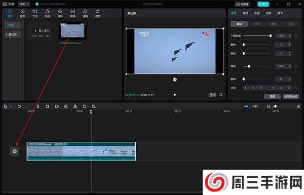
Task: Toggle keyframe diamond for the scale row
Action: pos(296,66)
